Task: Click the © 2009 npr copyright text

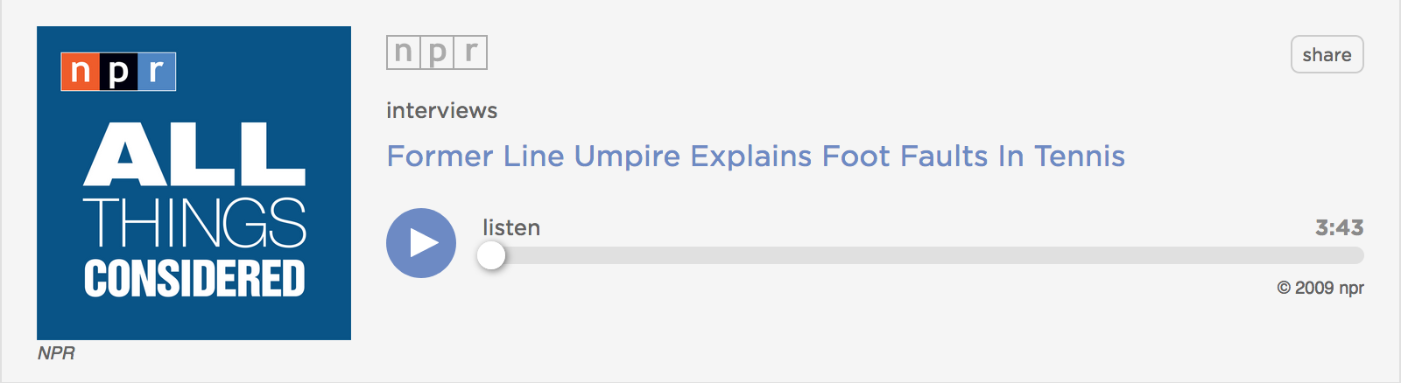Action: point(1320,288)
